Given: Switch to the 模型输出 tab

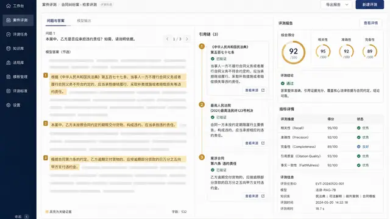Looking at the screenshot, I should [x=84, y=21].
